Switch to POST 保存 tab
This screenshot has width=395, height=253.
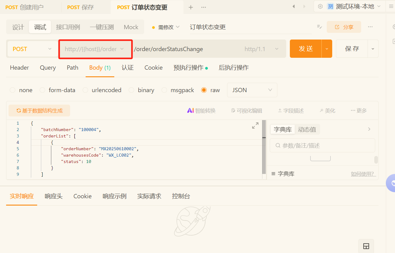coord(80,7)
